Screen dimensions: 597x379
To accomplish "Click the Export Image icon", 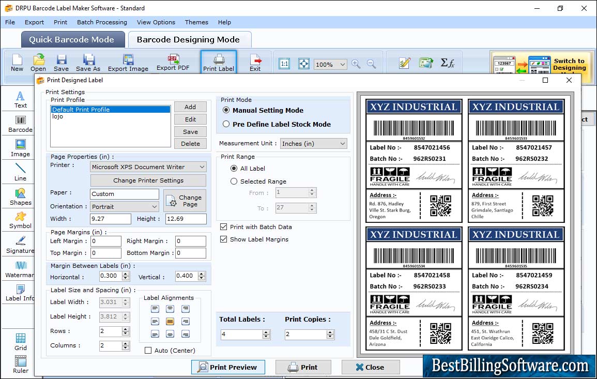I will [x=128, y=63].
